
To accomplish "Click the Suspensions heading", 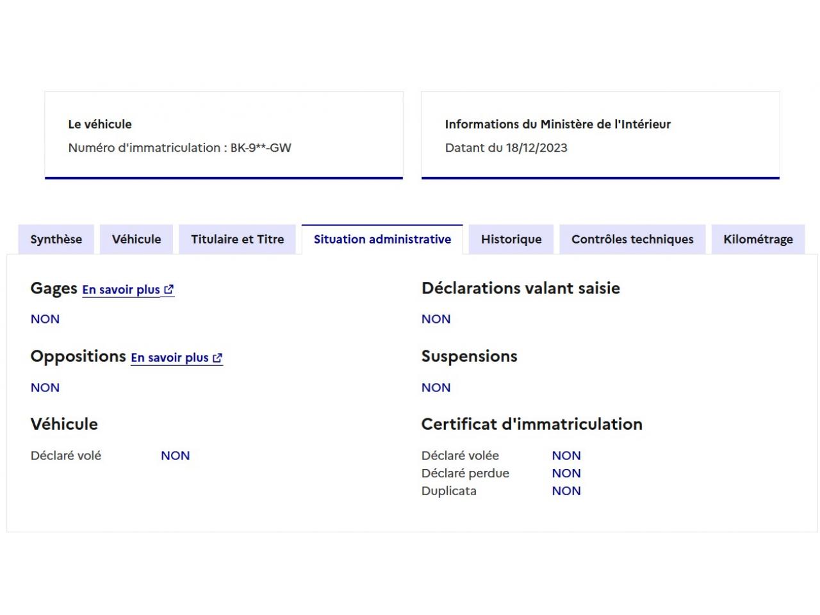I will tap(469, 356).
